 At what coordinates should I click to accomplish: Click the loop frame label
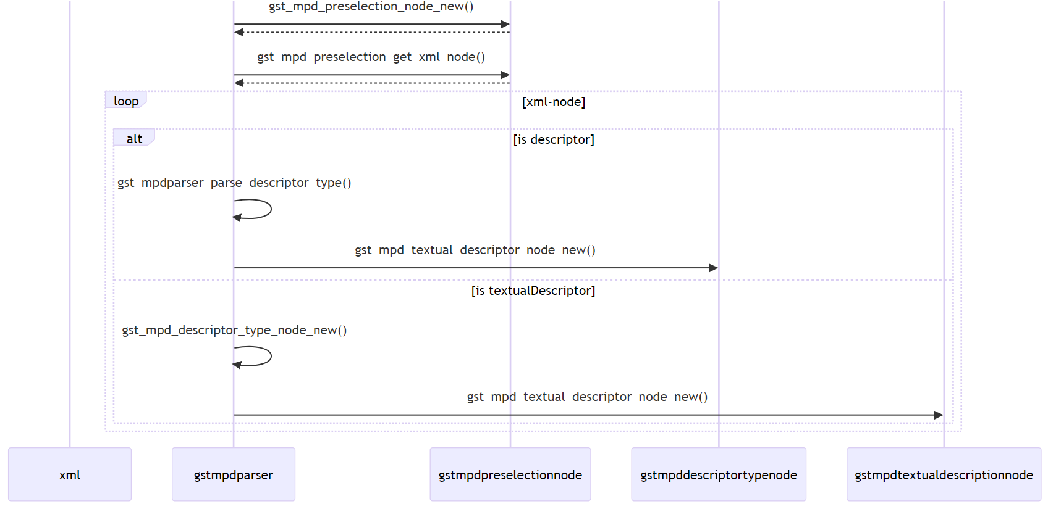coord(126,101)
